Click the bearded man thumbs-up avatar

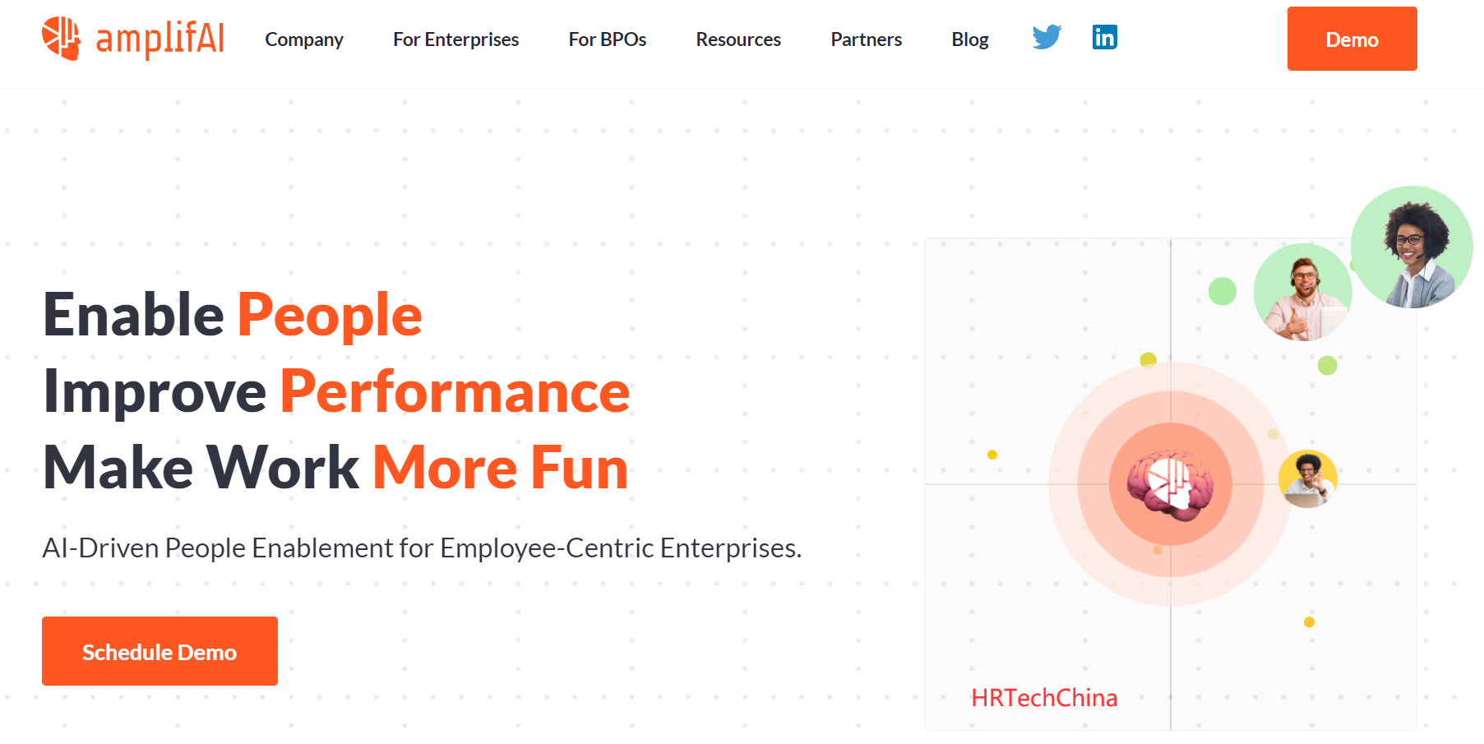(1302, 293)
